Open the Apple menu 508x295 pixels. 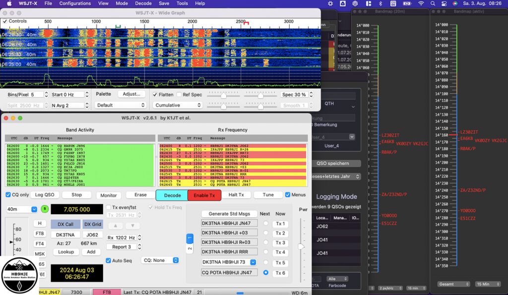point(9,3)
